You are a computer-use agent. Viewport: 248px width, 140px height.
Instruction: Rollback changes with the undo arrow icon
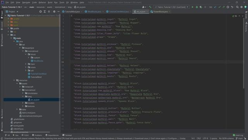pos(232,7)
